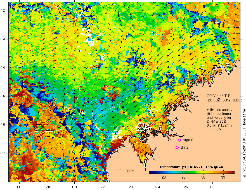The image size is (246, 190).
Task: Click the 'Altimetric sealevel' caption line
Action: point(221,110)
